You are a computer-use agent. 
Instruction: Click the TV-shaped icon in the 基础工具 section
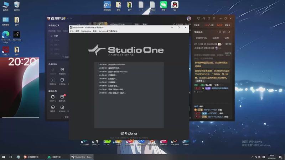[53, 107]
